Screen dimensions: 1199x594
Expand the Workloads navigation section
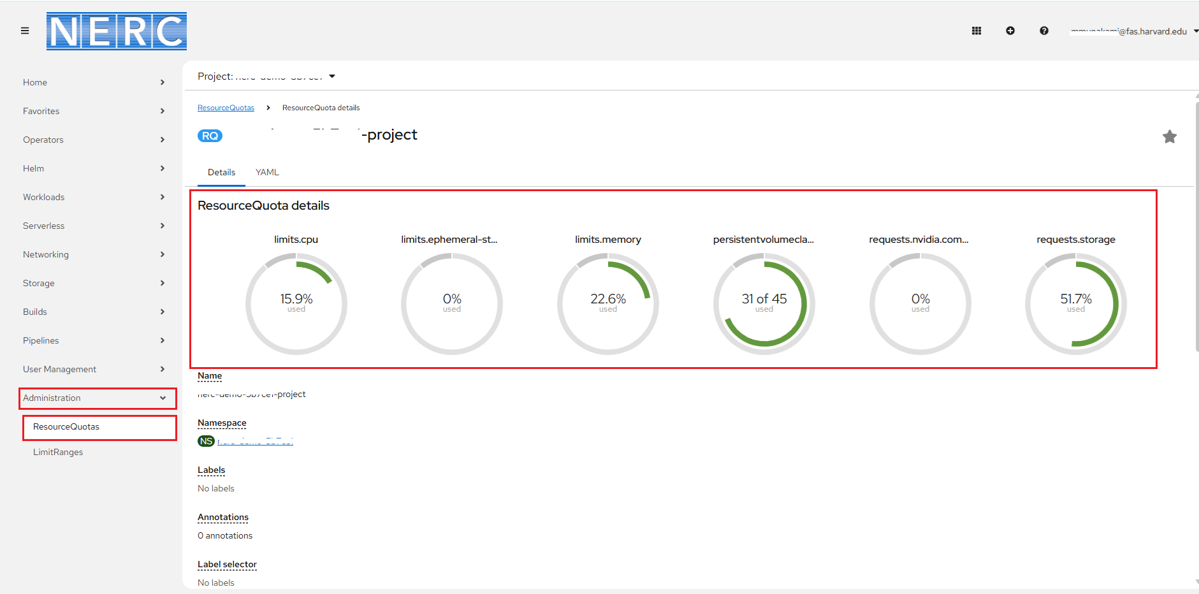point(94,197)
